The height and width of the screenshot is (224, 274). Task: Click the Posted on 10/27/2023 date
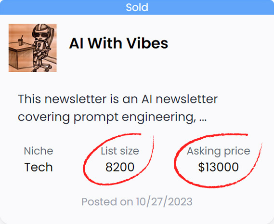137,202
